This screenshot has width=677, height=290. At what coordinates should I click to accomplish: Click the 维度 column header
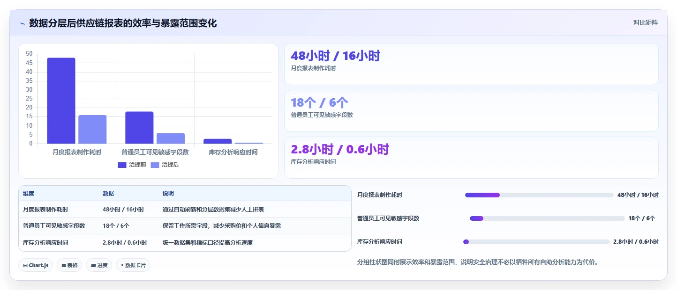29,194
